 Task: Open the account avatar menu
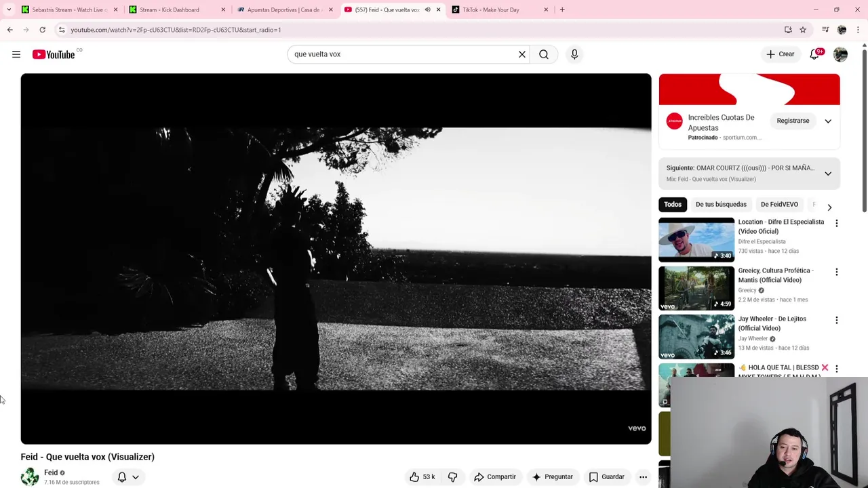(x=840, y=54)
